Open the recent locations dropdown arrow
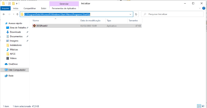 coord(13,14)
